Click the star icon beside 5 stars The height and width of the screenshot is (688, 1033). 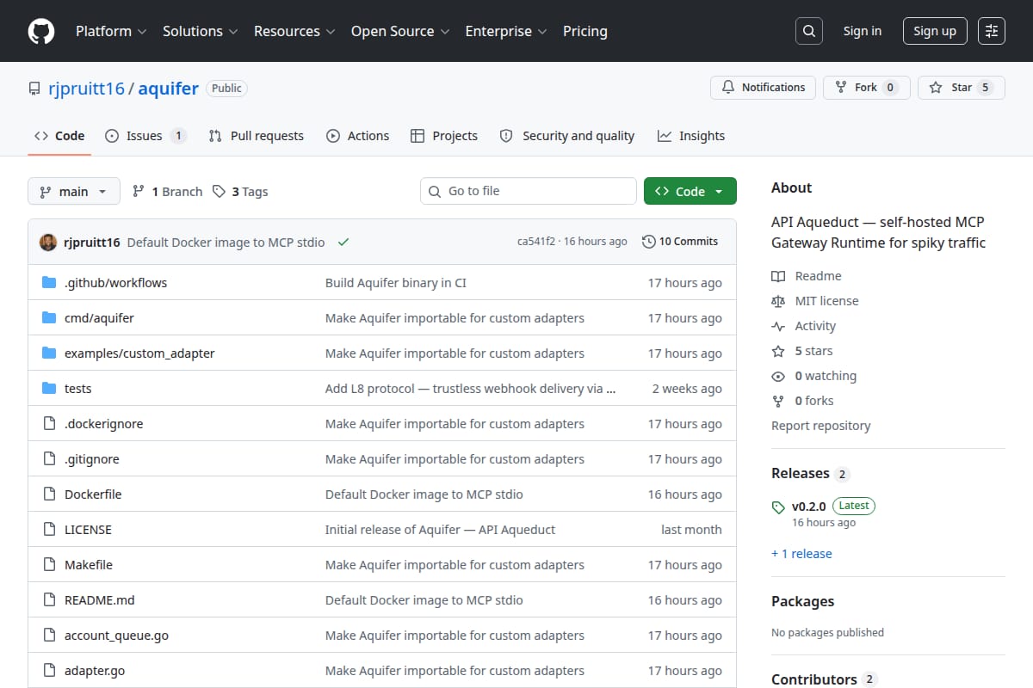pyautogui.click(x=778, y=351)
